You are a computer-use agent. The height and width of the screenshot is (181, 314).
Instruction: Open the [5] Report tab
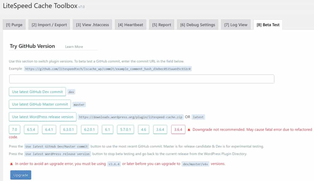coord(162,25)
